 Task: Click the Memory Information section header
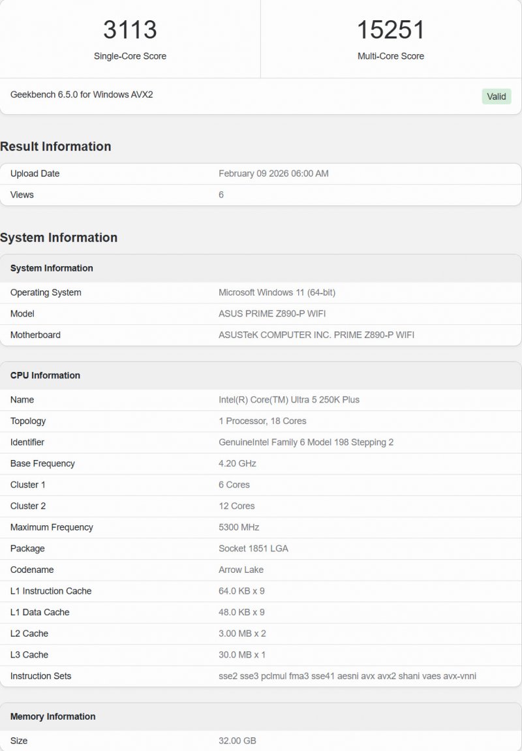pos(53,716)
